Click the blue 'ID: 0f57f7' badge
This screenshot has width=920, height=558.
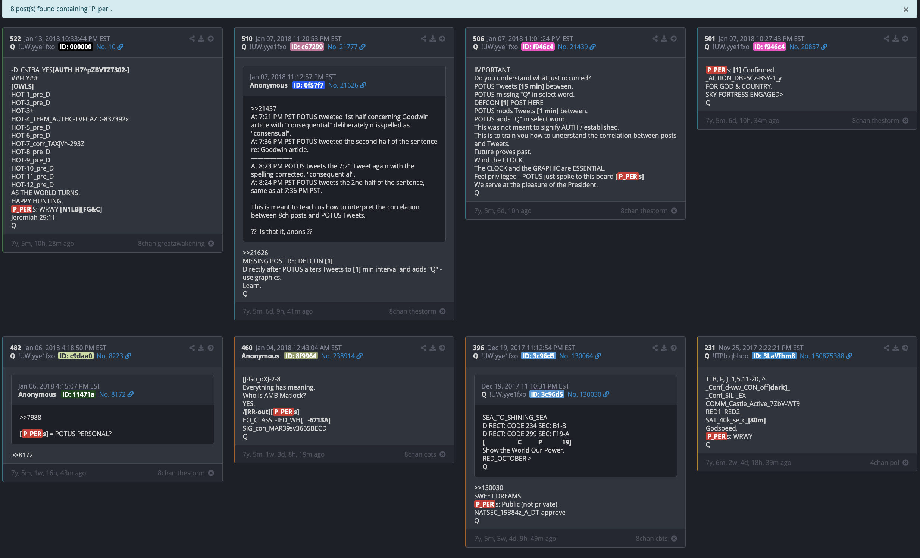[309, 85]
